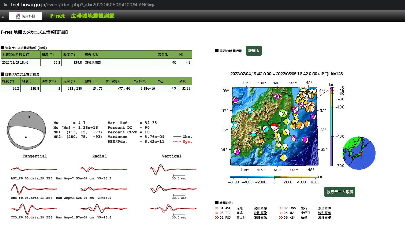Click the dip value 15 ; 75 cell
This screenshot has height=230, width=405.
[x=94, y=88]
